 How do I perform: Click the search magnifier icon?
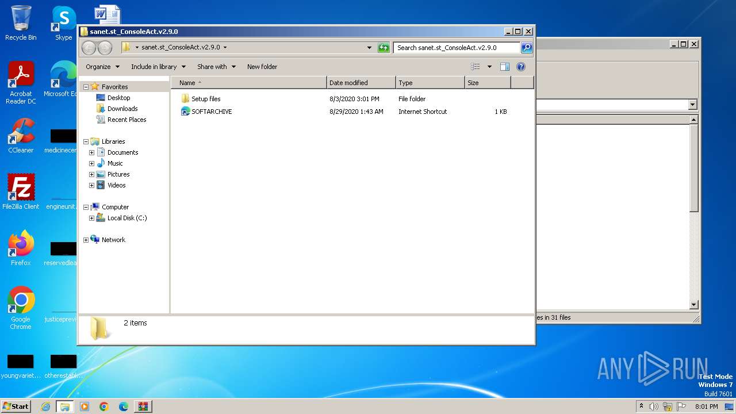point(526,48)
